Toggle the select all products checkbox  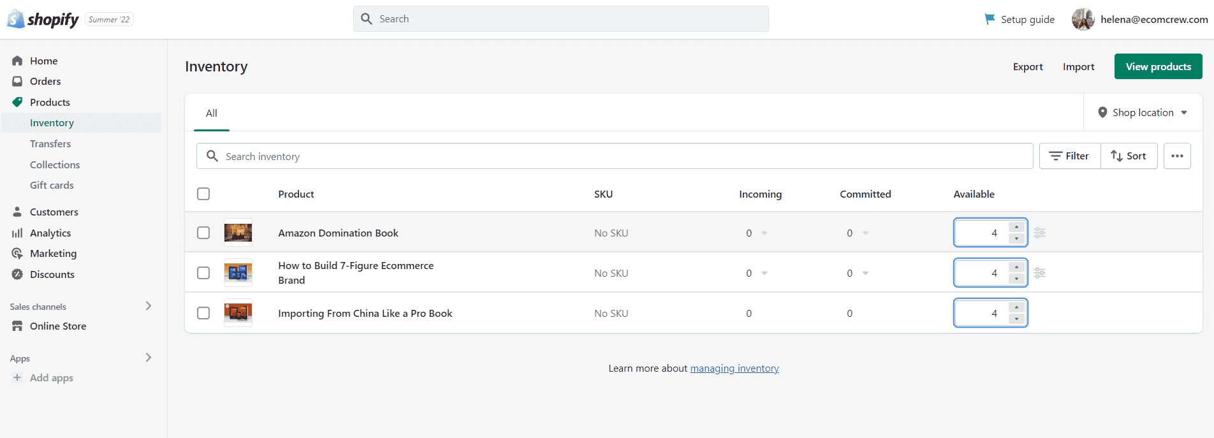(203, 194)
